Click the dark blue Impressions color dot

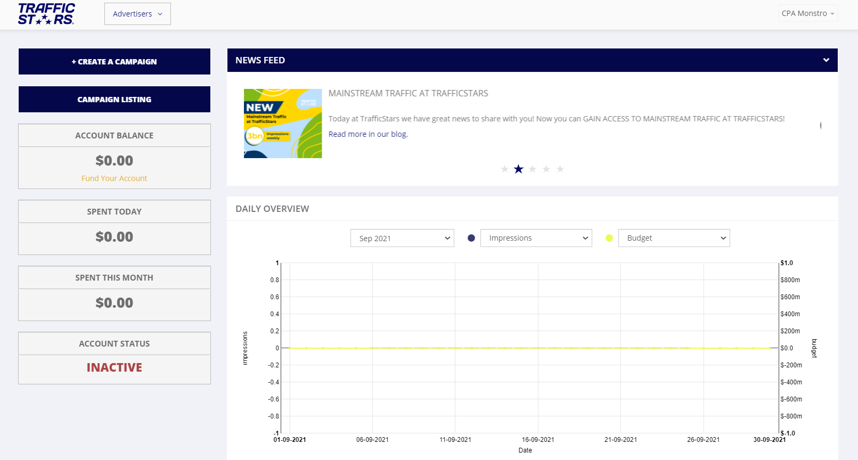tap(471, 238)
